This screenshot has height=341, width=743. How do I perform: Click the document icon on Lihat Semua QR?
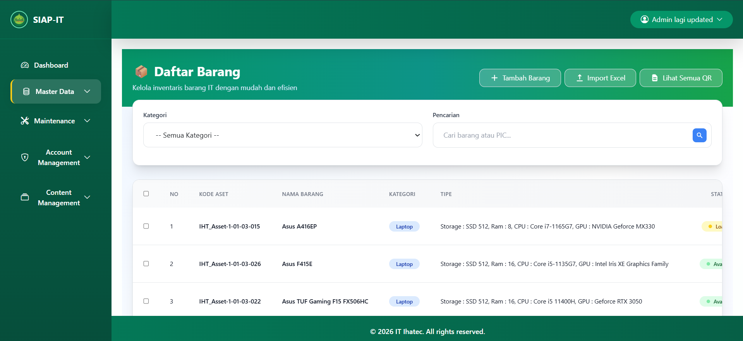[x=655, y=78]
